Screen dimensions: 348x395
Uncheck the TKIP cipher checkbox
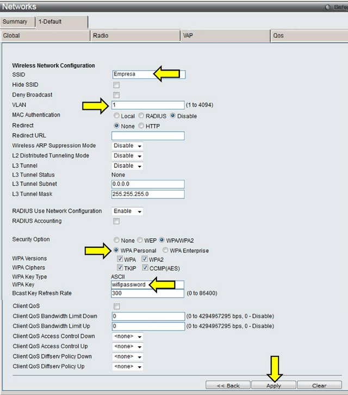[x=120, y=268]
